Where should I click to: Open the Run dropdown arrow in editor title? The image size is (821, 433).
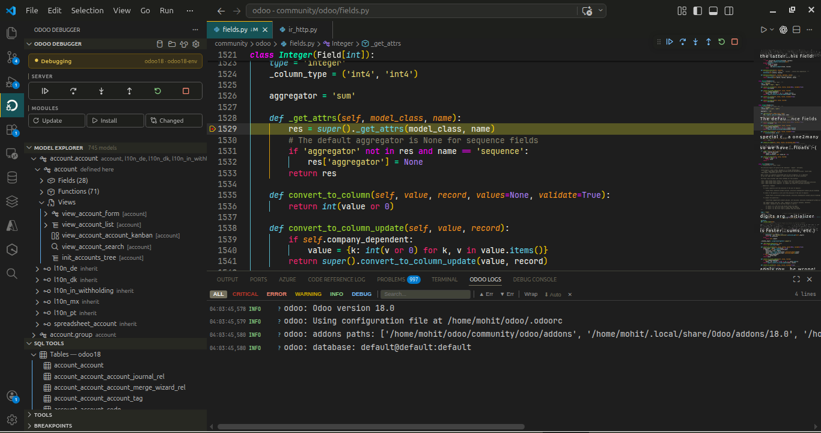pyautogui.click(x=772, y=29)
